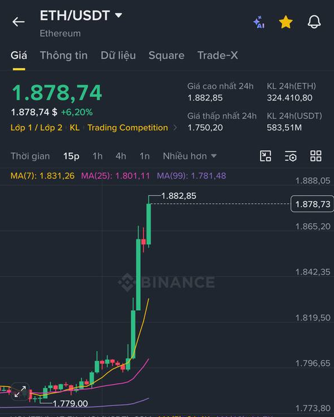
Task: Tap the KL 24h(USDT) value 583,51M
Action: click(284, 128)
